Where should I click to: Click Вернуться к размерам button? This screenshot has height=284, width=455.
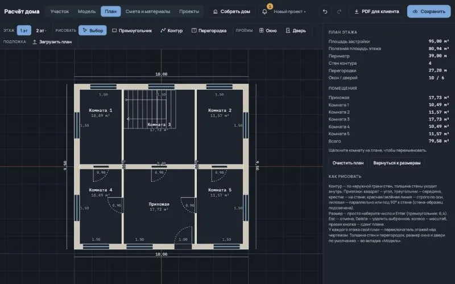(396, 163)
